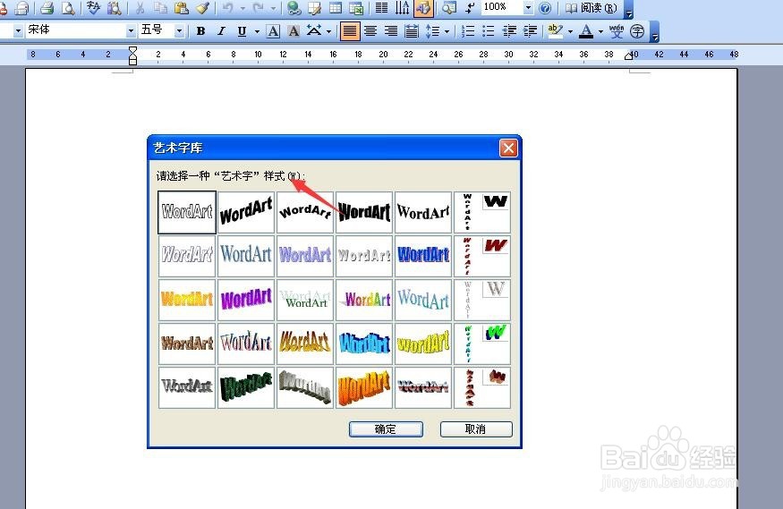
Task: Toggle Underline formatting
Action: [243, 31]
